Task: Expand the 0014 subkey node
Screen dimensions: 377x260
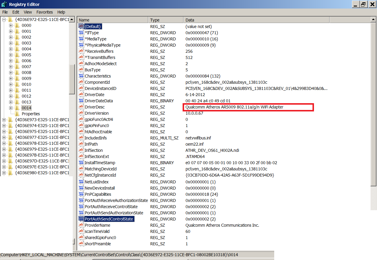Action: [11, 108]
